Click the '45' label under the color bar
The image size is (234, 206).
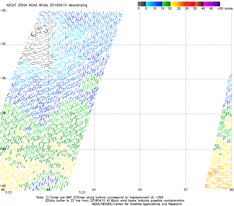(x=211, y=9)
